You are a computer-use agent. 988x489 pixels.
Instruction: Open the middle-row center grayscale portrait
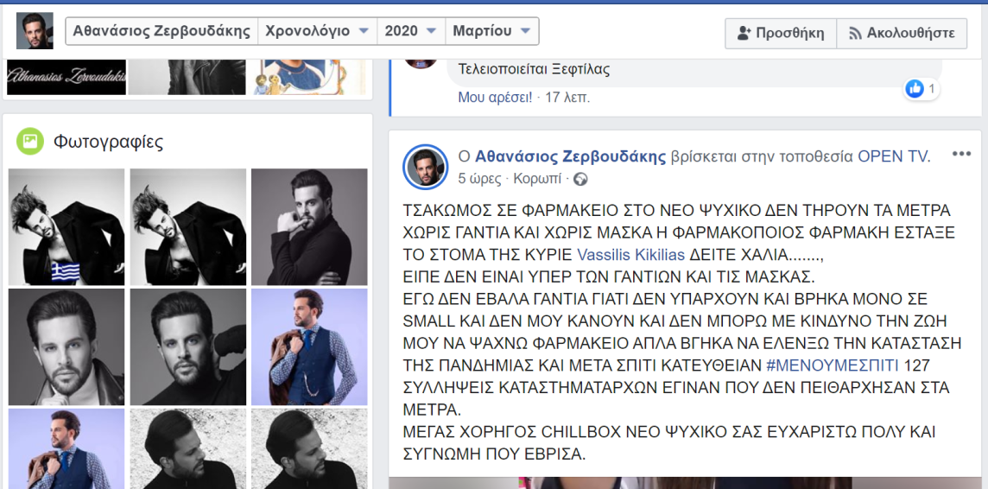tap(187, 346)
